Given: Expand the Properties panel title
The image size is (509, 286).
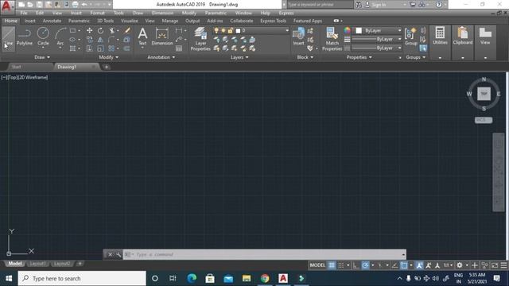Looking at the screenshot, I should [359, 57].
